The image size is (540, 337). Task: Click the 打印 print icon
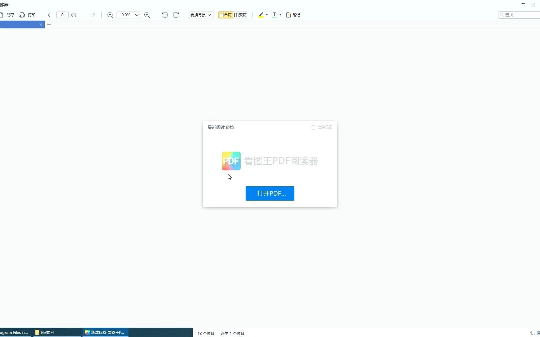(x=22, y=15)
